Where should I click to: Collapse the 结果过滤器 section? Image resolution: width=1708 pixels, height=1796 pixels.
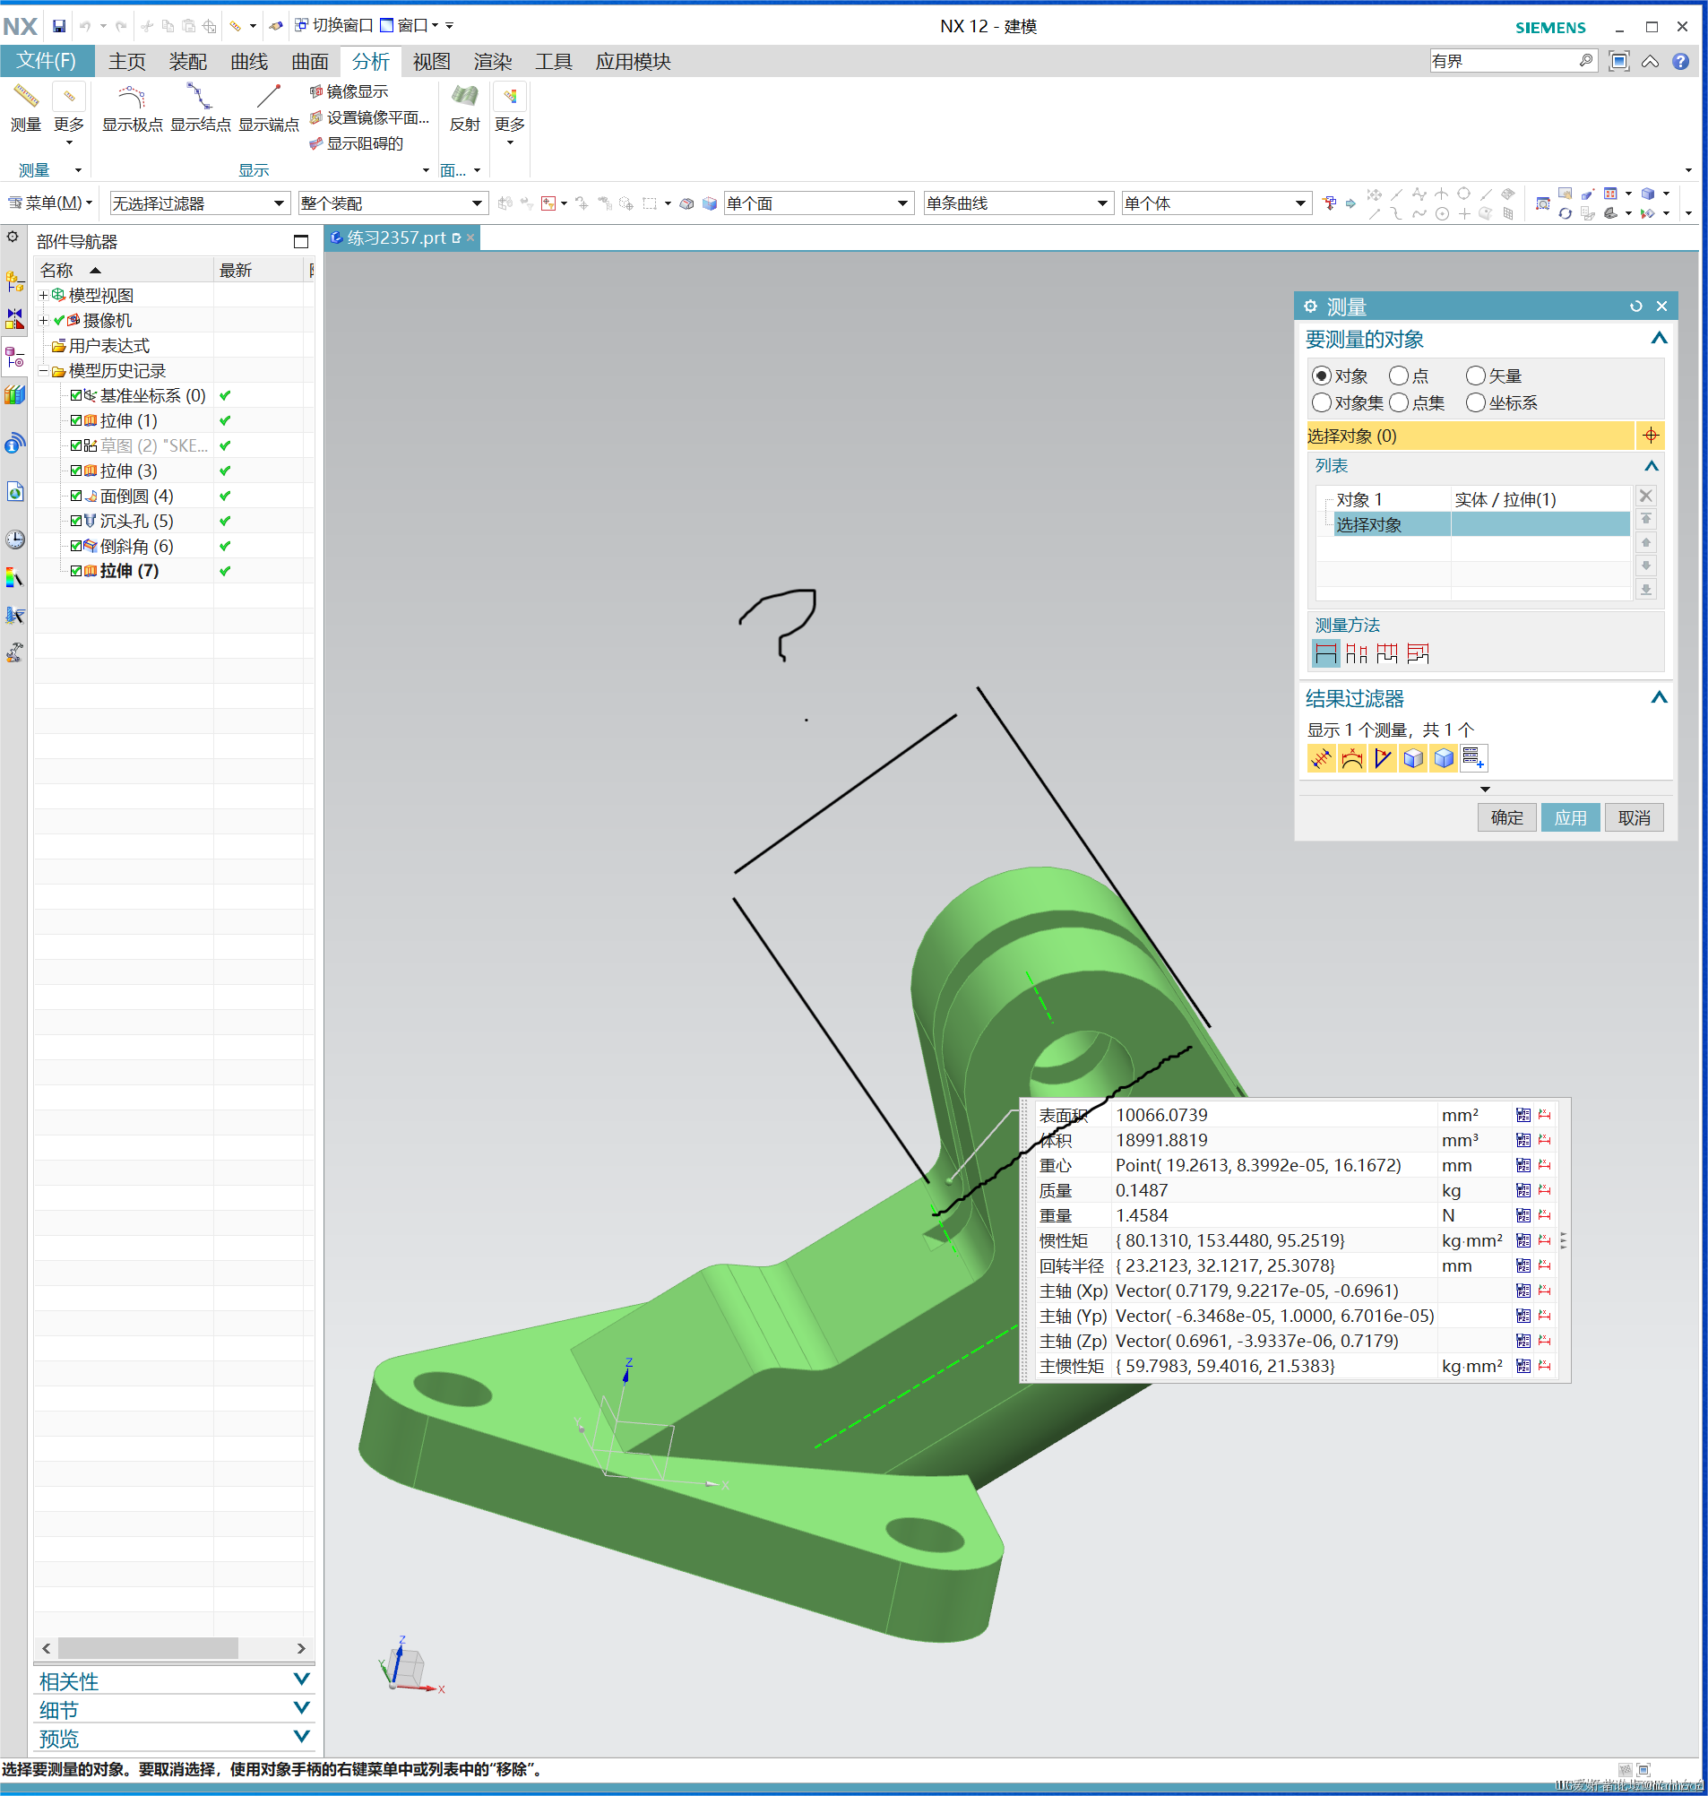1658,698
